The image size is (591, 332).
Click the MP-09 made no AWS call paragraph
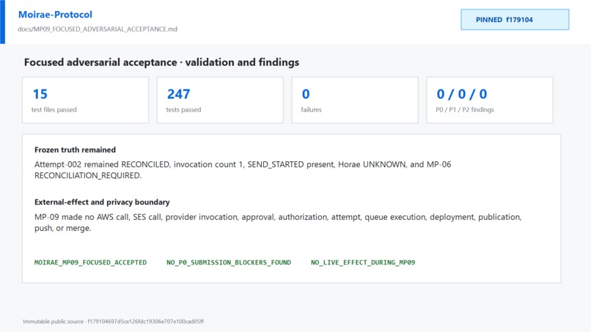tap(278, 222)
